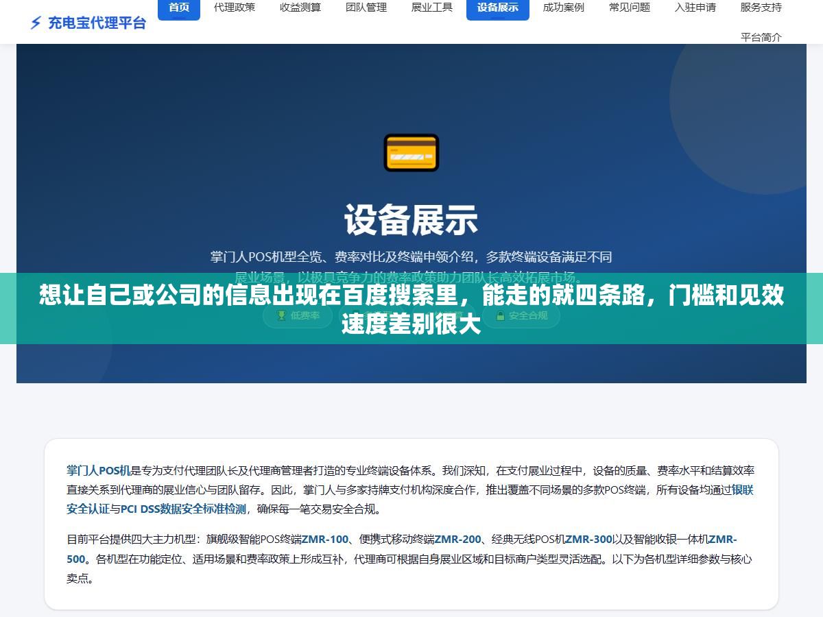The height and width of the screenshot is (617, 823).
Task: Click the lightning bolt logo icon
Action: (x=36, y=23)
